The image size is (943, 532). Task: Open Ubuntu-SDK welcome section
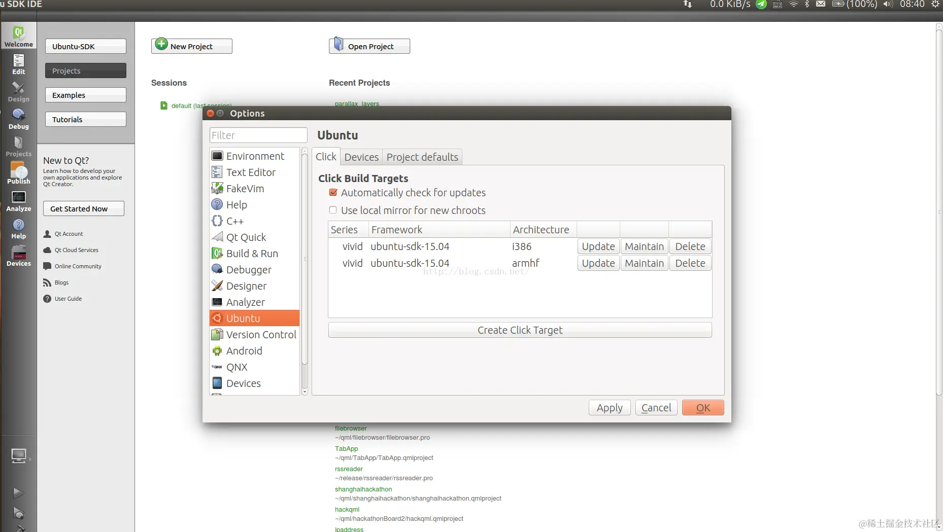[x=86, y=46]
